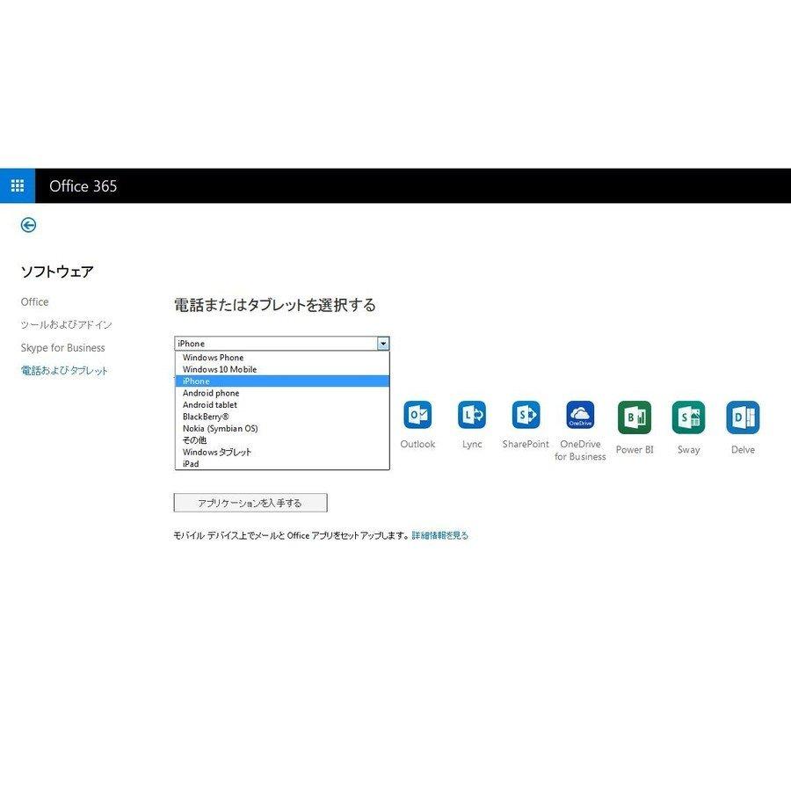Open the Delve app icon

(x=743, y=417)
